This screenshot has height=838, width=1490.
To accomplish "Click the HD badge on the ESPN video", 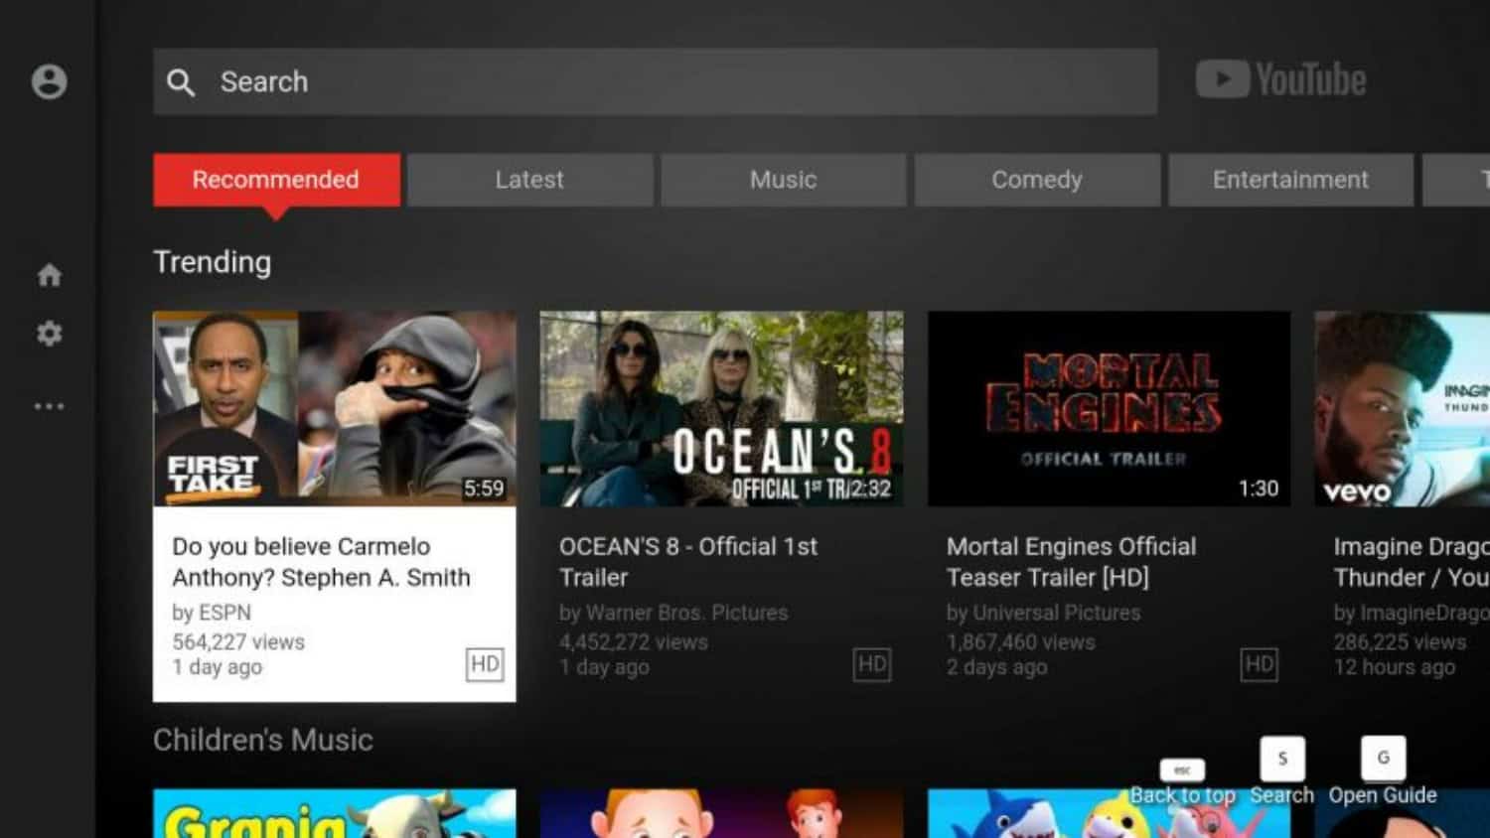I will pos(485,664).
